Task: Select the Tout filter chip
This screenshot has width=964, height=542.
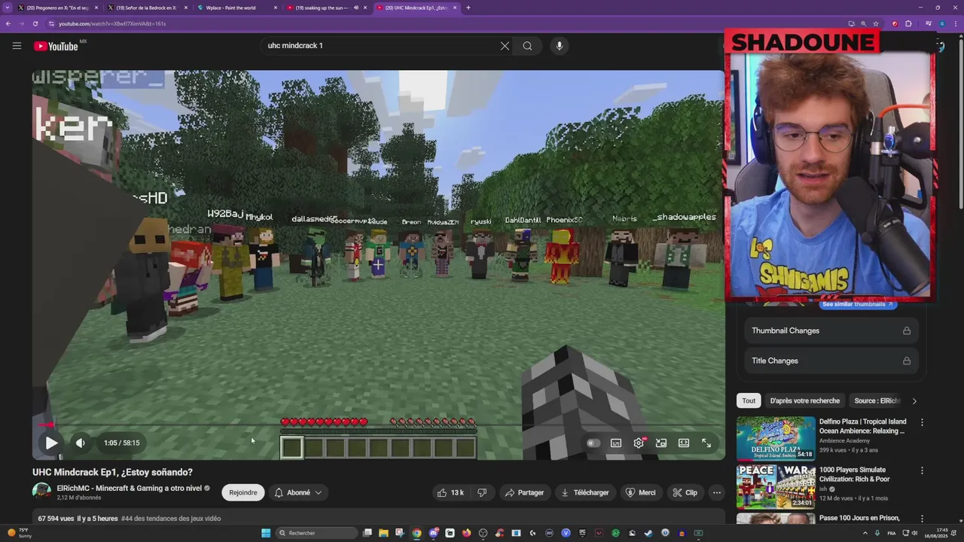Action: (x=749, y=400)
